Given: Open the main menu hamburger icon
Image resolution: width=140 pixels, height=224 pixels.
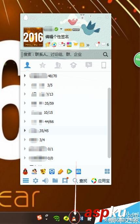Looking at the screenshot, I should 26,181.
